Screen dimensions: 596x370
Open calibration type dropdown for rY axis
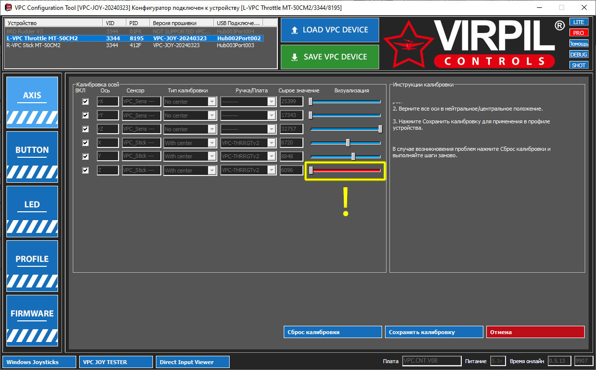[190, 115]
